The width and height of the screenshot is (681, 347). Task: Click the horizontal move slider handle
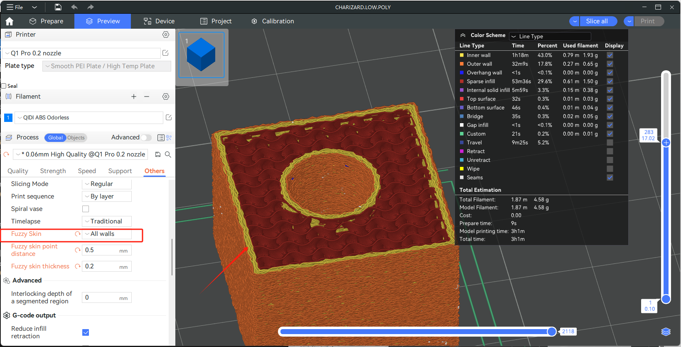click(x=552, y=332)
